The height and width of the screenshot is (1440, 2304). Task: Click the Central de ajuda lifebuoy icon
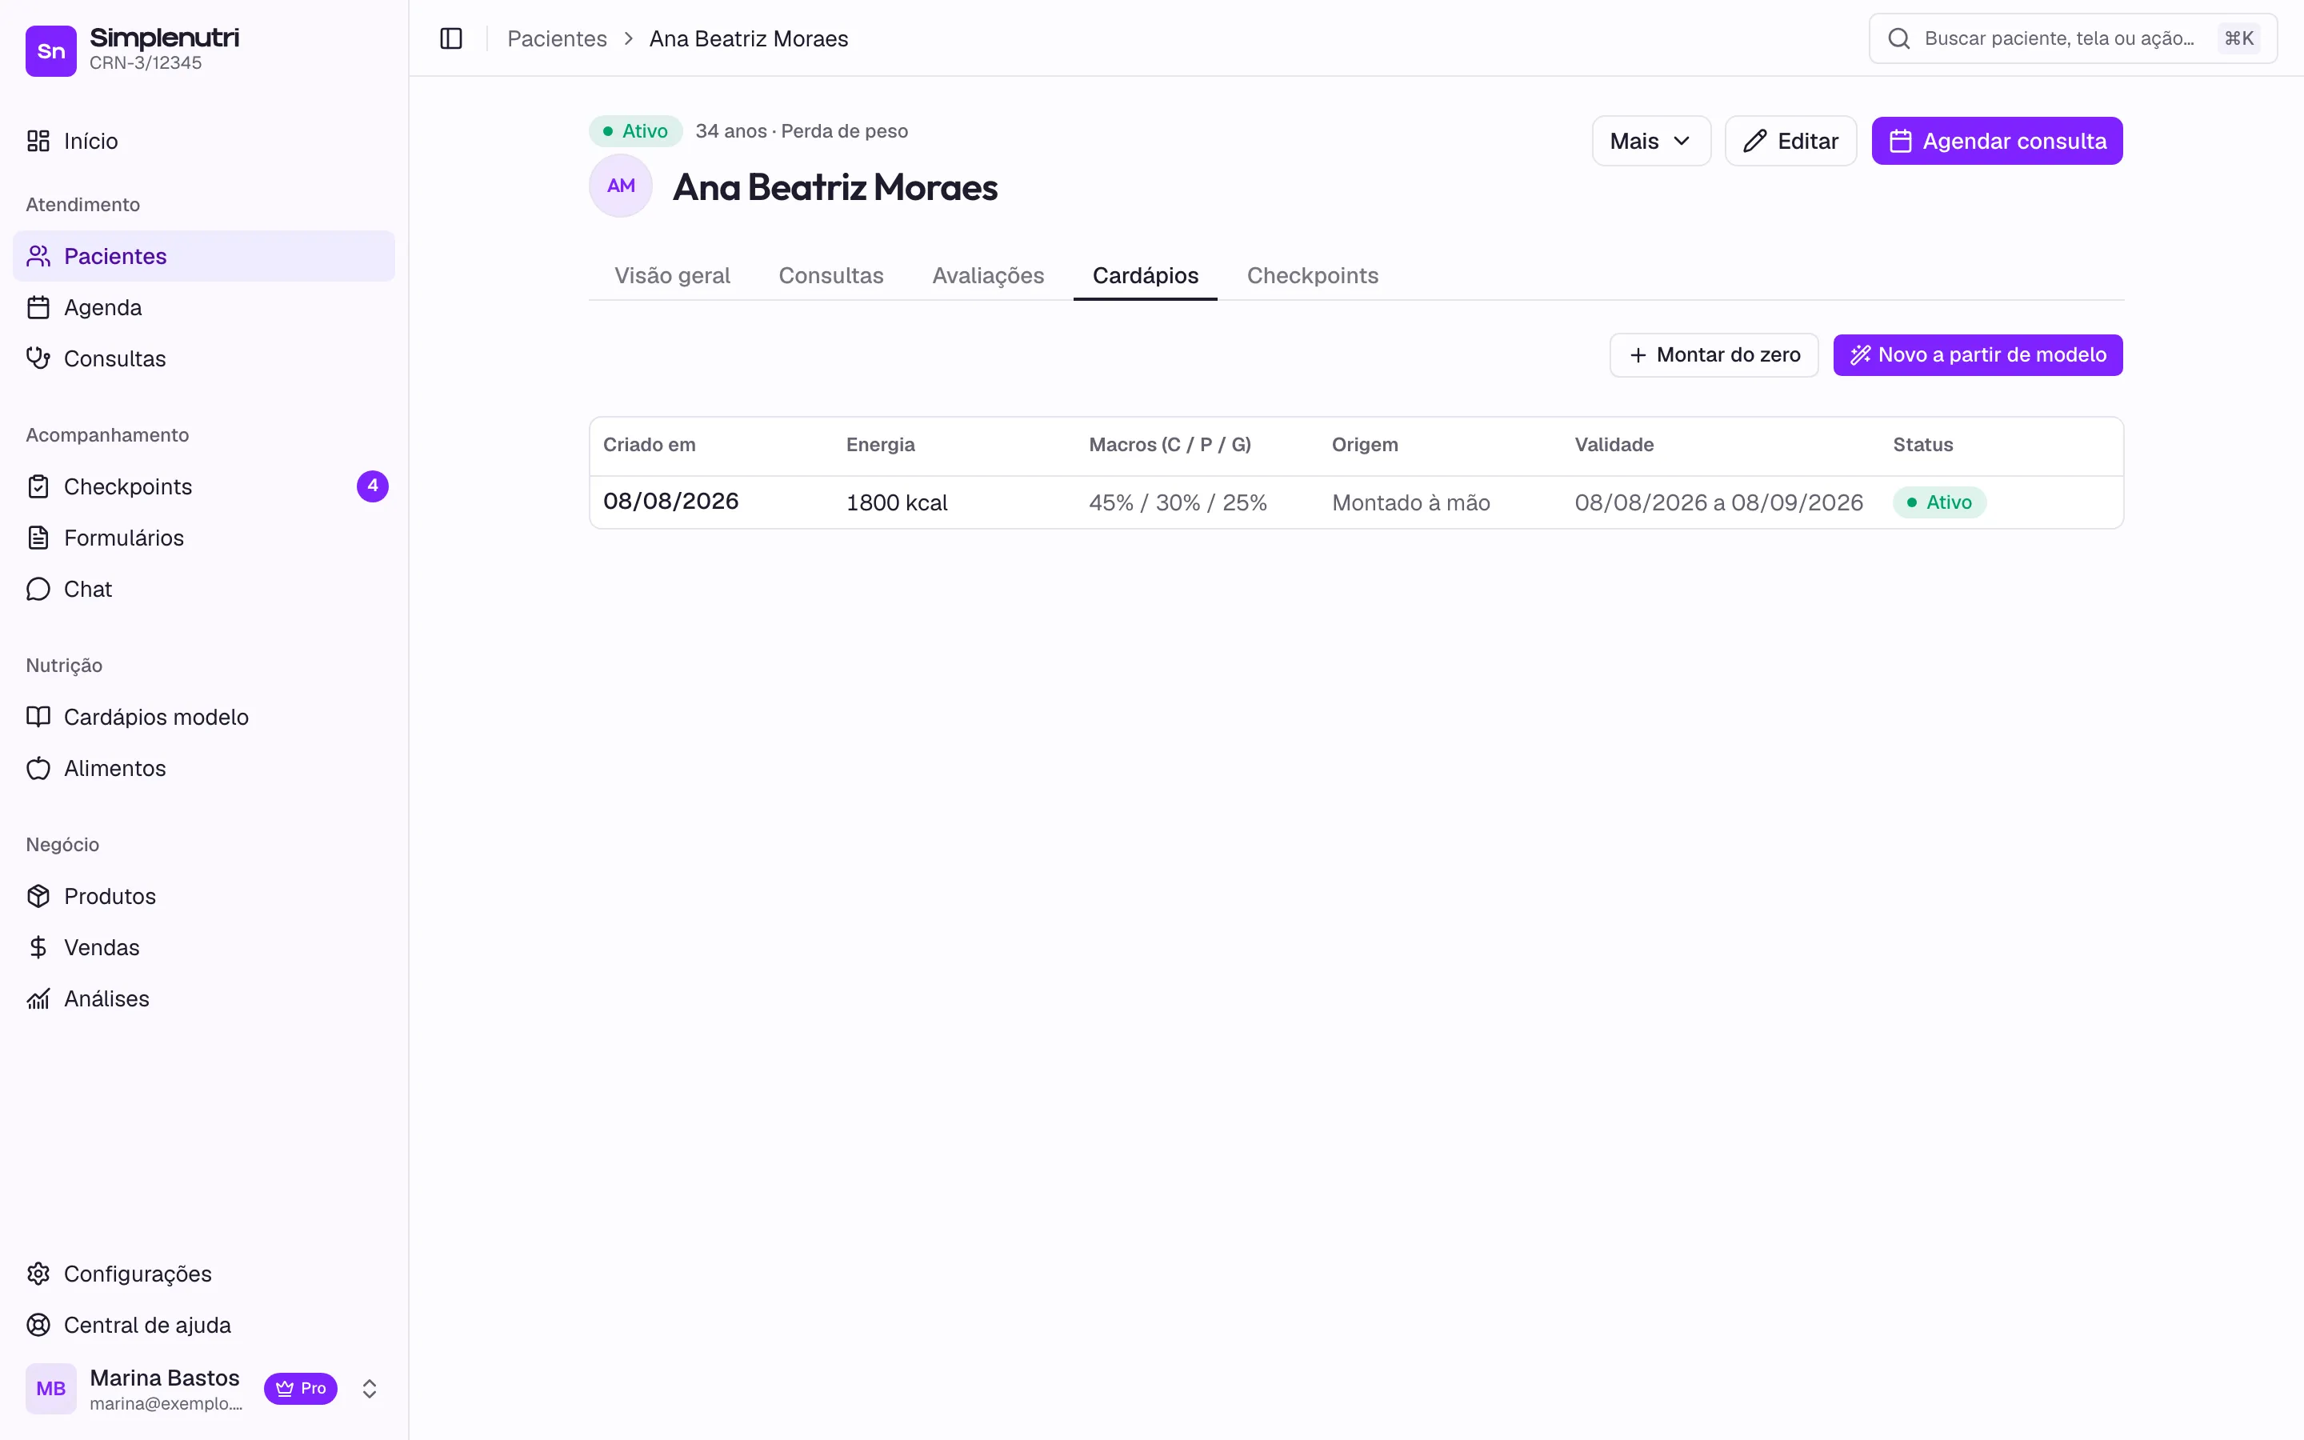[38, 1326]
